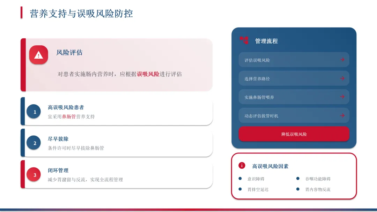Select the 高误吸风险患者 card
Image resolution: width=377 pixels, height=212 pixels.
[x=117, y=111]
